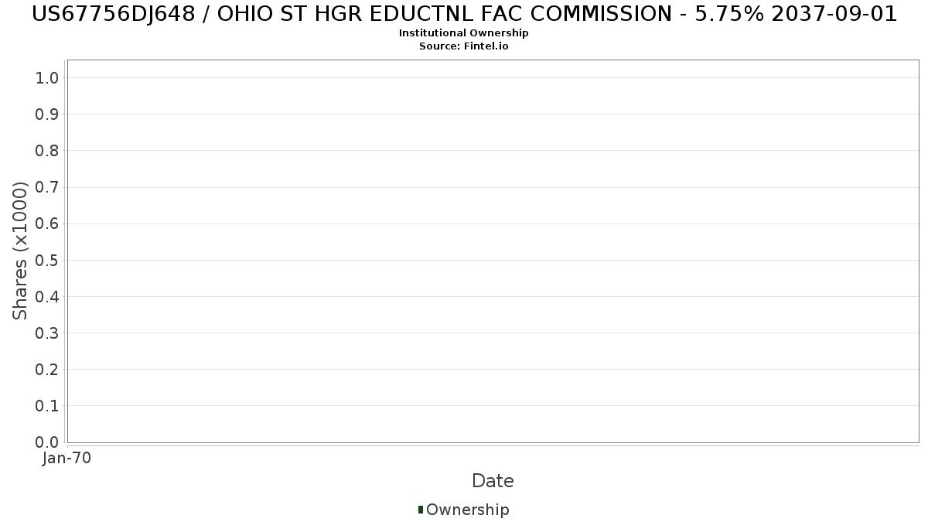Click the 0.3 y-axis tick label
Screen dimensions: 928x522
click(x=47, y=333)
